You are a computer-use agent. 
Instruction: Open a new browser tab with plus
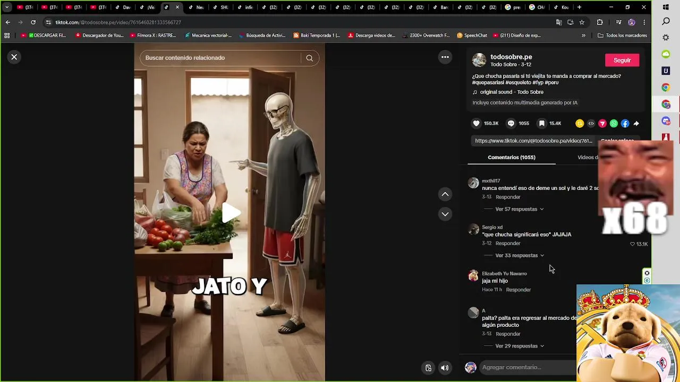coord(579,7)
